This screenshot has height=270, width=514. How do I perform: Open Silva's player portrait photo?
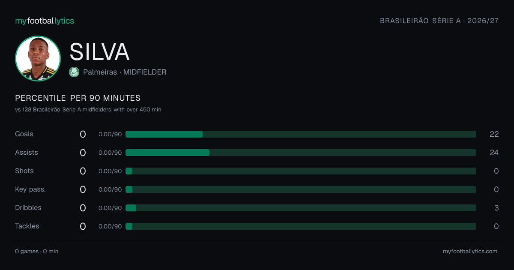(x=38, y=58)
